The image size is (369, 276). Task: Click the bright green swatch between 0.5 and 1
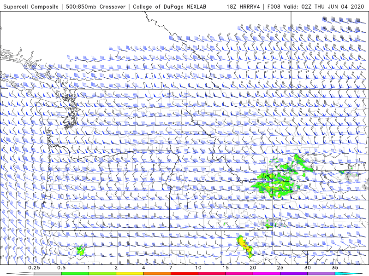(75, 274)
